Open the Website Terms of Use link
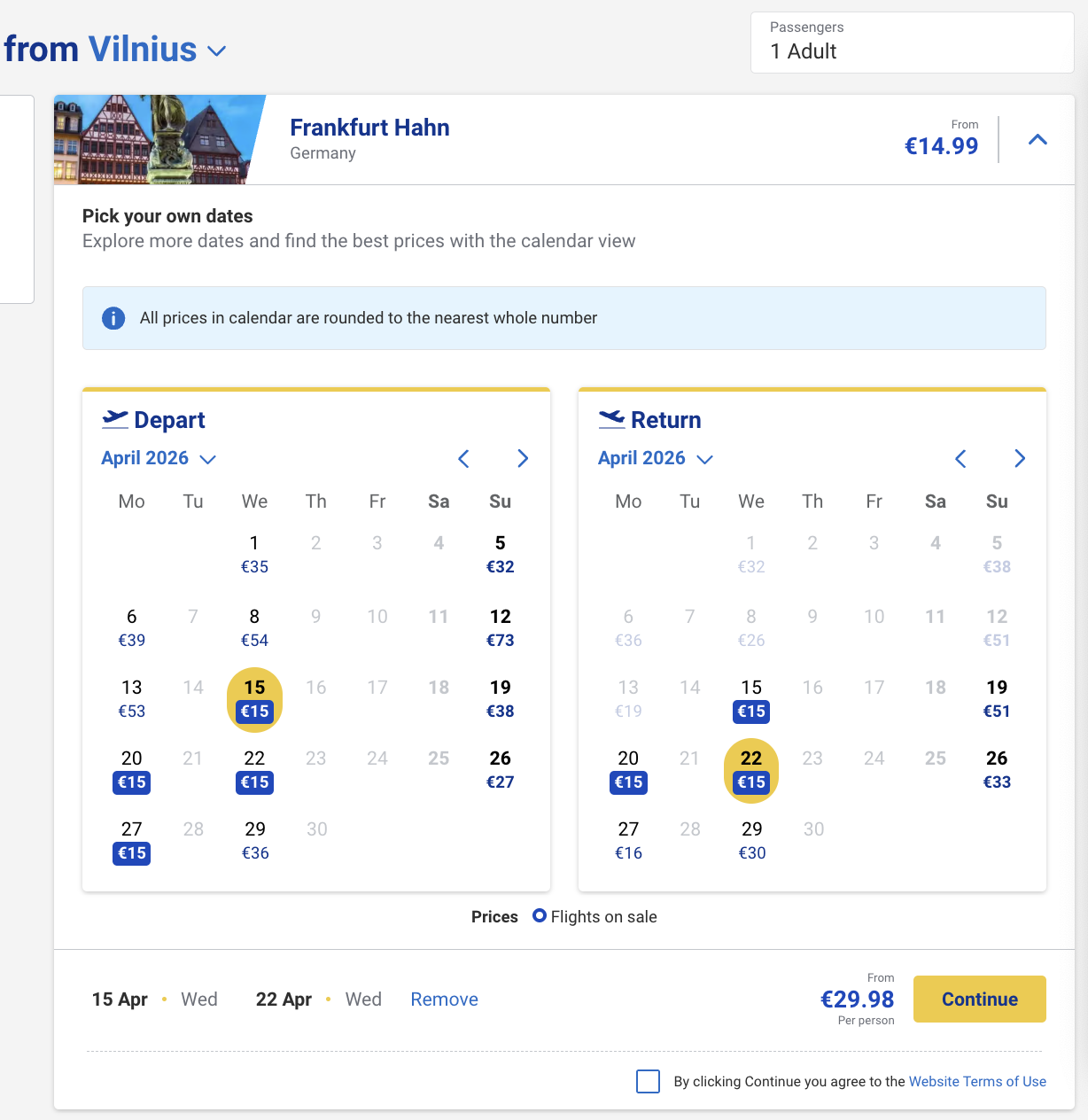Screen dimensions: 1088x1120 click(977, 1081)
